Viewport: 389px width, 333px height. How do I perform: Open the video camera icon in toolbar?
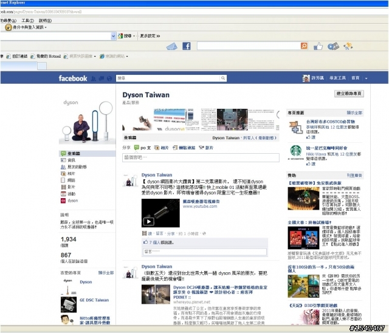pyautogui.click(x=333, y=46)
